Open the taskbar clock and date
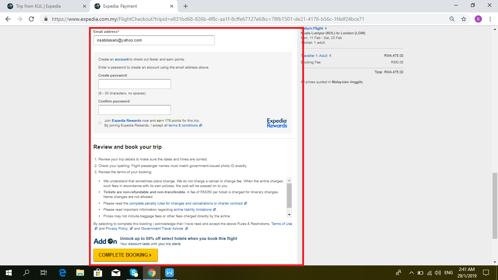Viewport: 498px width, 280px height. click(x=467, y=272)
